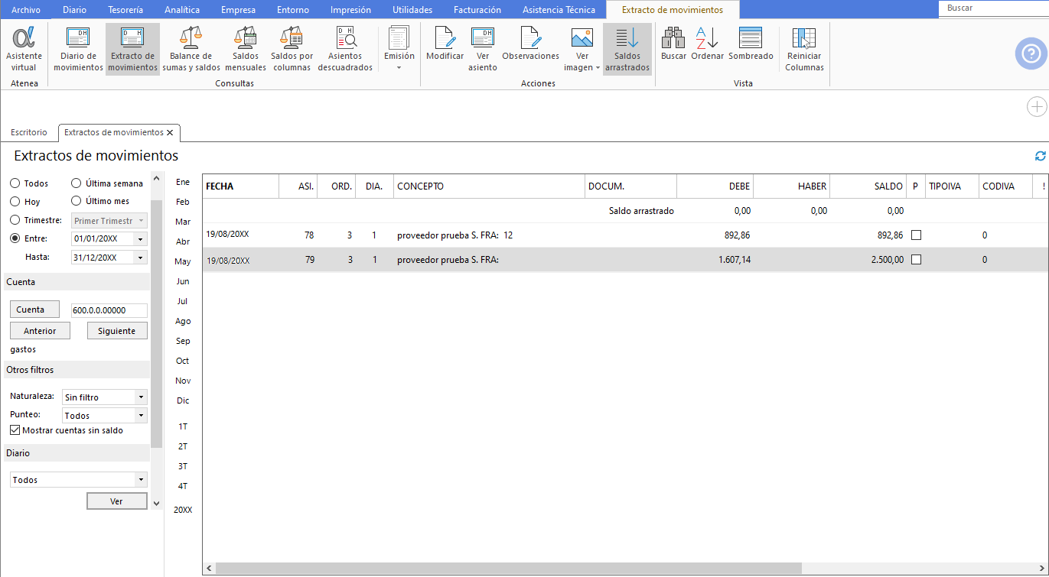1049x577 pixels.
Task: Refresh the Extractos de movimientos view
Action: 1040,156
